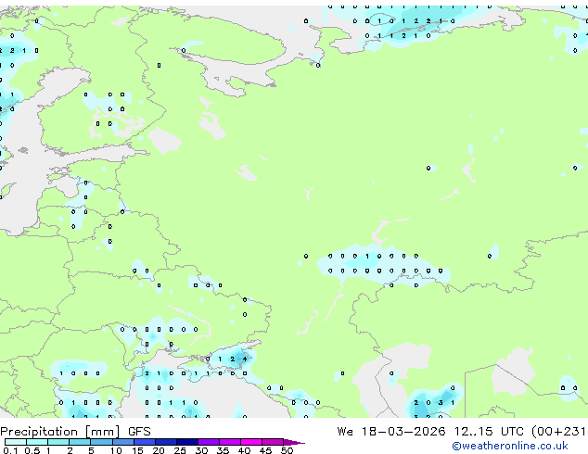588x454 pixels.
Task: Click the '25' legend scale label
Action: click(x=180, y=450)
